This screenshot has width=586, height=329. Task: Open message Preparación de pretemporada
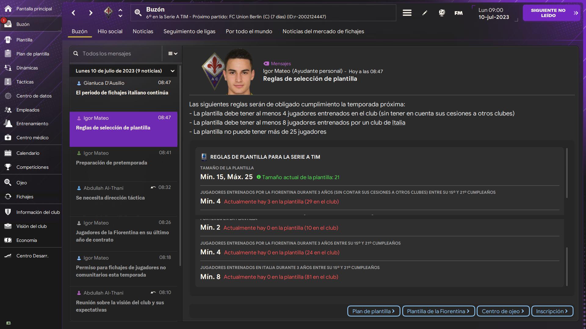123,164
